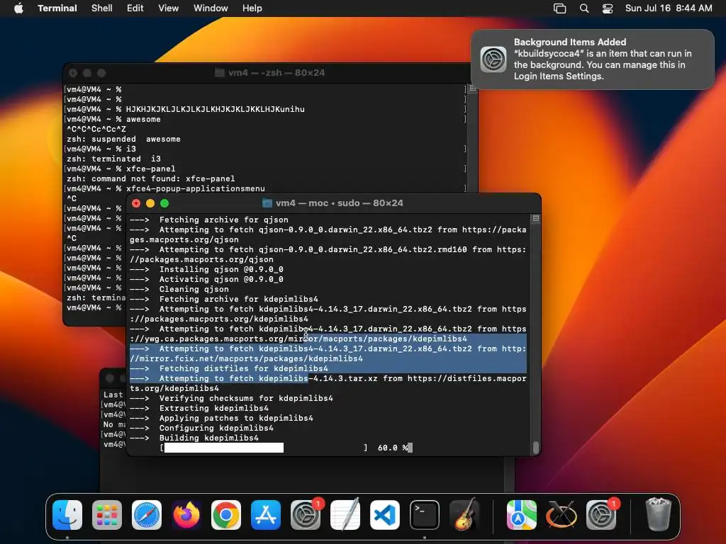The height and width of the screenshot is (544, 726).
Task: Click the HJKHJKJKLJLKJLKJLKHJKJKLJKKLHJKunihu command line
Action: pyautogui.click(x=186, y=109)
